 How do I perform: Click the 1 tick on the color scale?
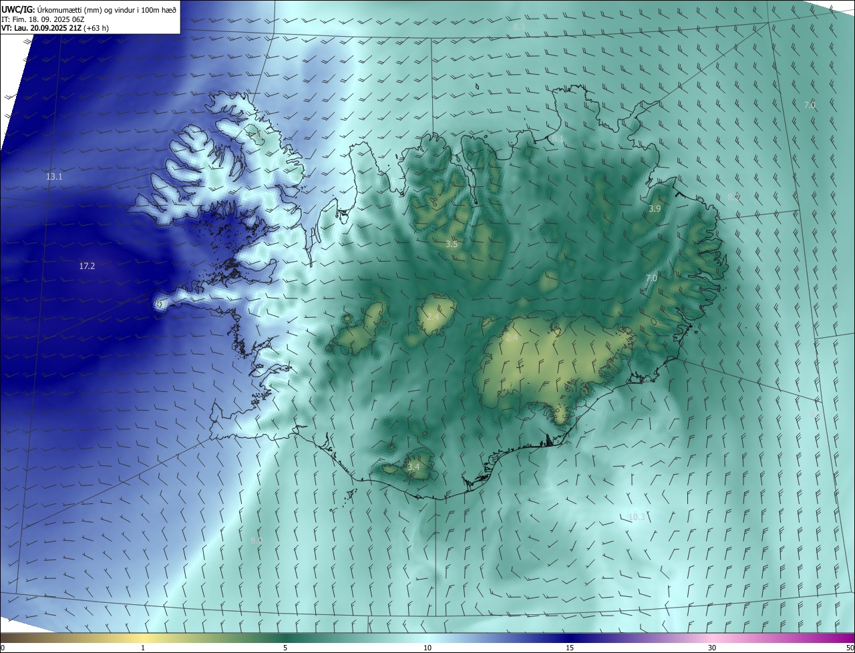click(x=143, y=648)
